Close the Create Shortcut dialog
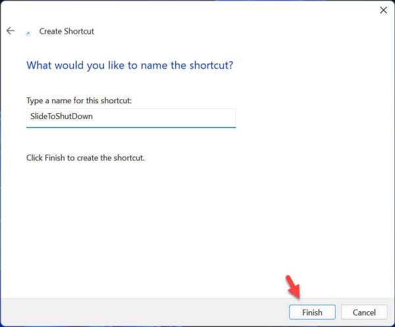This screenshot has height=327, width=395. [x=383, y=10]
